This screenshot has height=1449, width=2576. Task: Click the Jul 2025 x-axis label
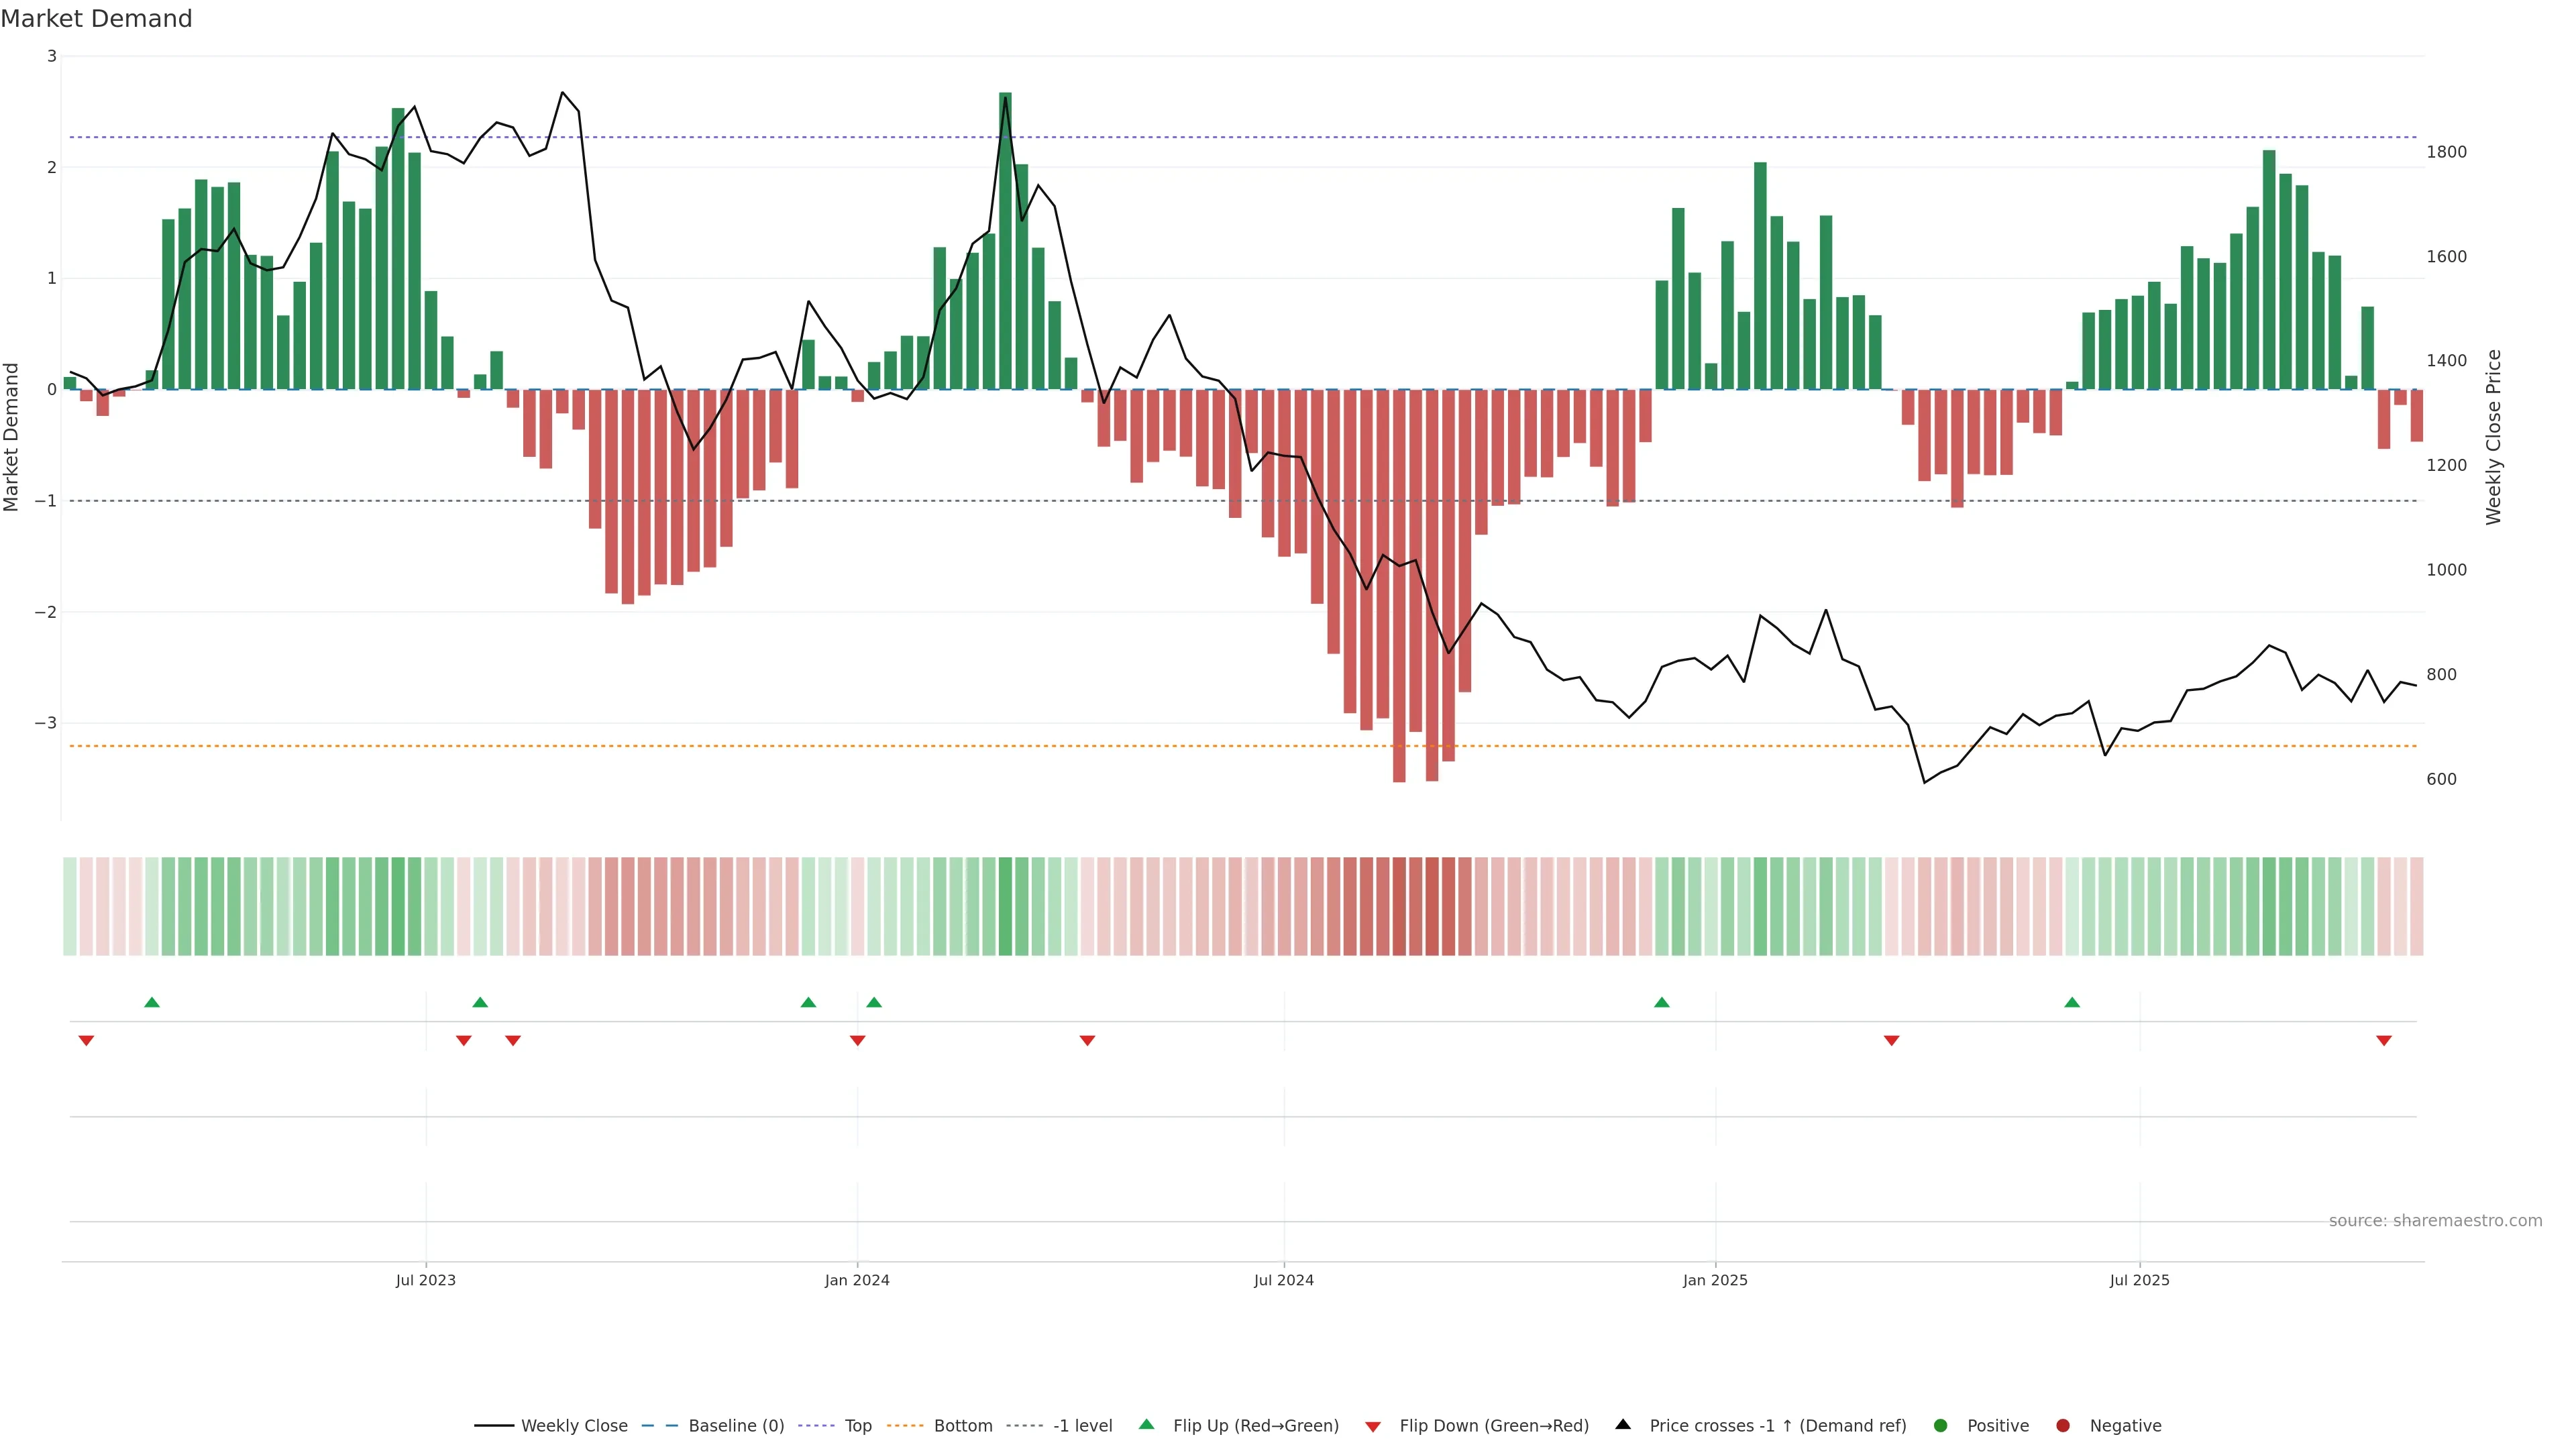pos(2139,1280)
